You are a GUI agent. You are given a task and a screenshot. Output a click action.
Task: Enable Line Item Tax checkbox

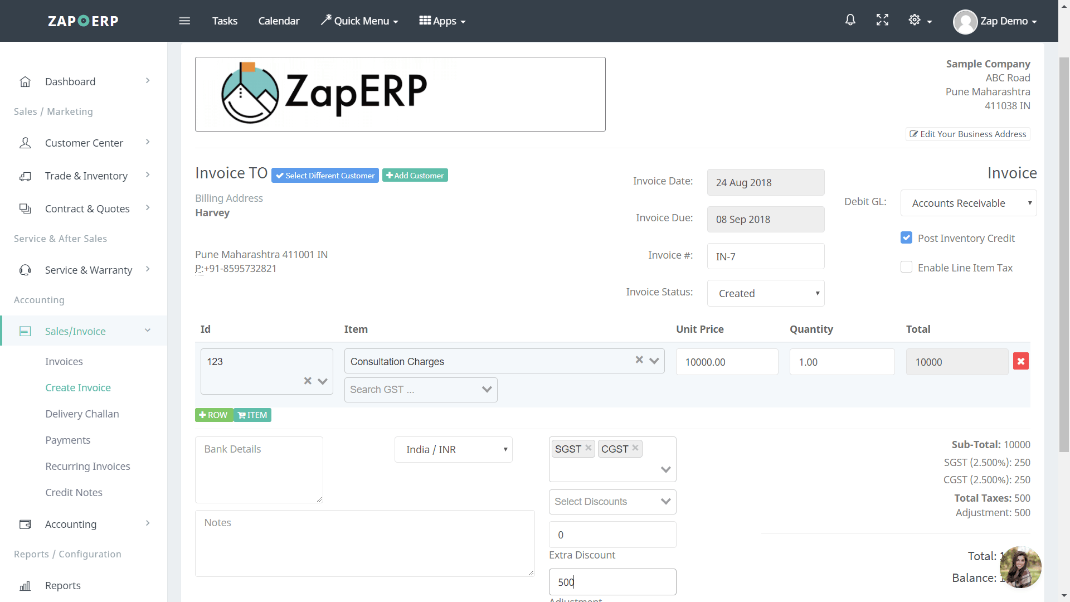[x=907, y=267]
